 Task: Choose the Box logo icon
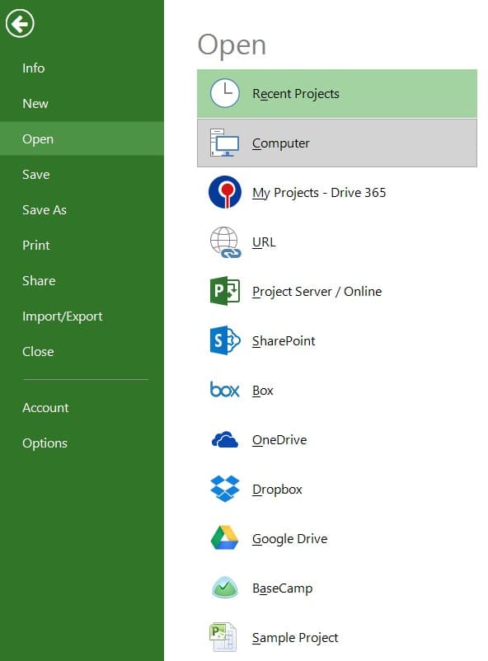pos(224,390)
